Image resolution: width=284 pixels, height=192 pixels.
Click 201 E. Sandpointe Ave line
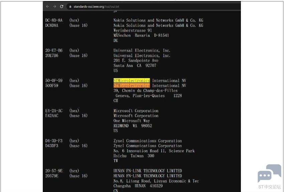(x=136, y=60)
